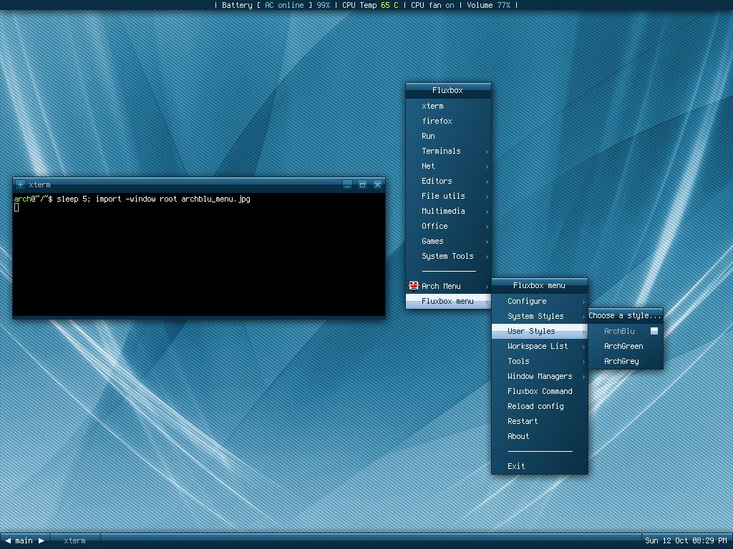Click the clock showing Sun 12 Oct
The width and height of the screenshot is (733, 549).
click(686, 540)
